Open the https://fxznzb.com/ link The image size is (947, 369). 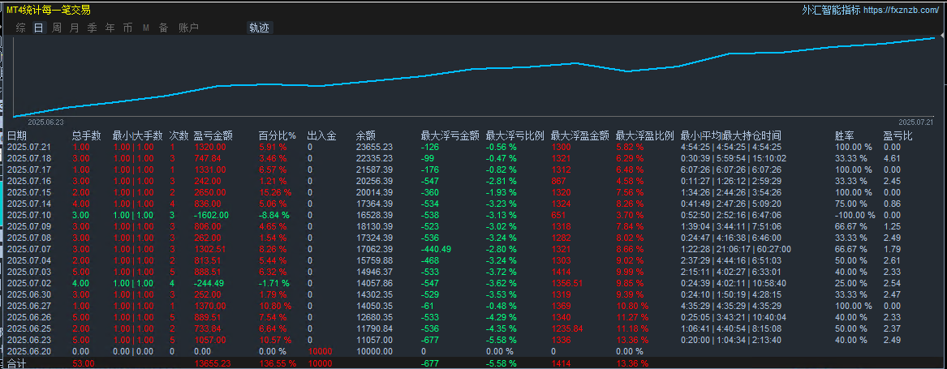900,11
